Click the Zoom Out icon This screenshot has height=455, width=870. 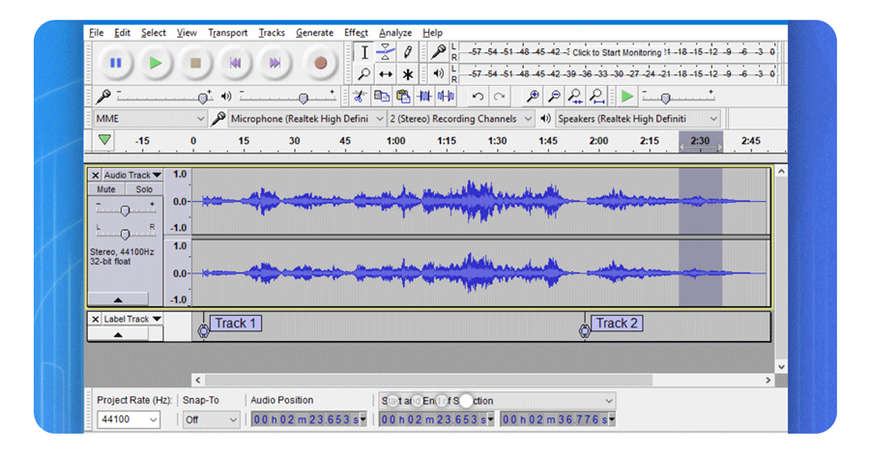[x=554, y=97]
